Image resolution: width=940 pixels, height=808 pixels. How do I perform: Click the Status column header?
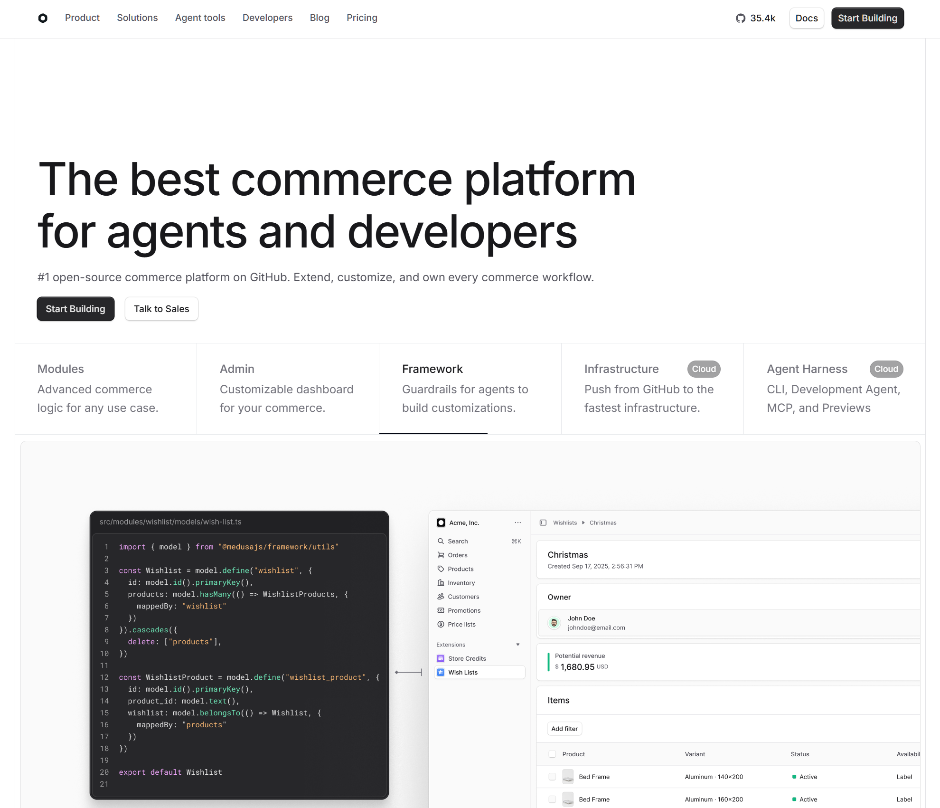(800, 754)
